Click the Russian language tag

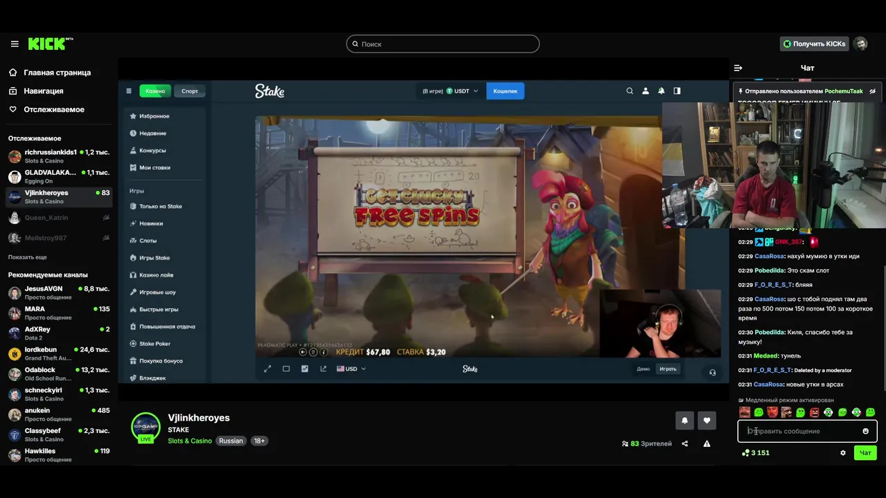pos(231,441)
